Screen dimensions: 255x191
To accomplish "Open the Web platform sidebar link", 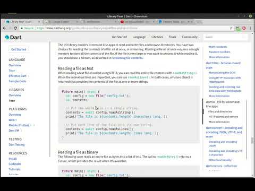I will (x=12, y=120).
